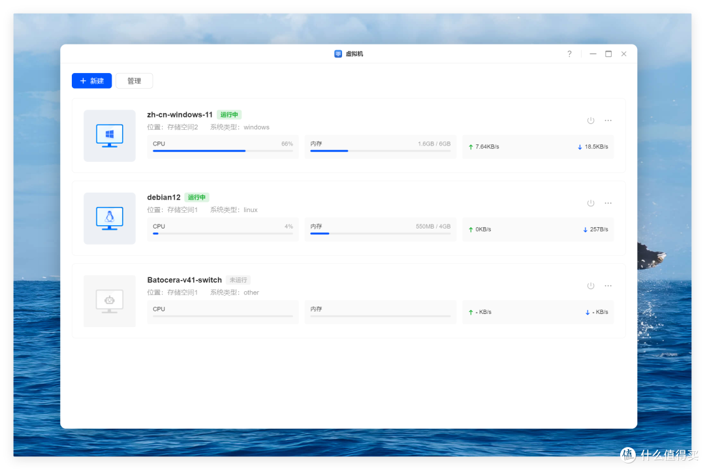
Task: Click the 虚拟机 app icon in title bar
Action: tap(338, 54)
